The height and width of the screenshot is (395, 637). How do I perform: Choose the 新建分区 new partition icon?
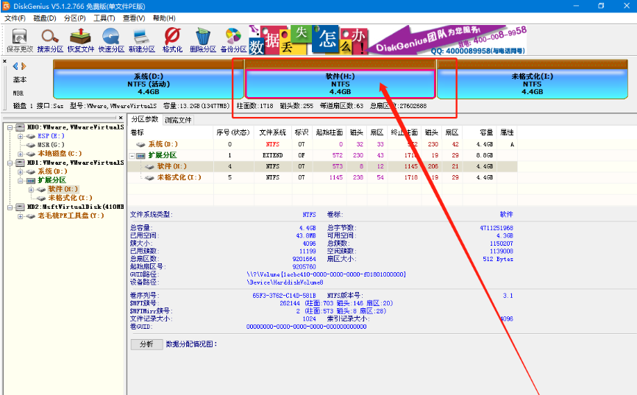[141, 40]
